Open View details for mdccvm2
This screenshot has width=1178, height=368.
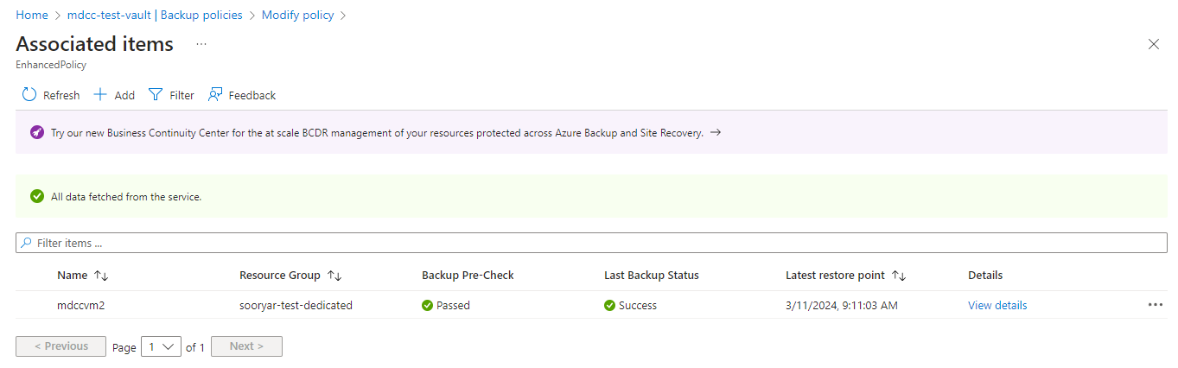(x=997, y=305)
